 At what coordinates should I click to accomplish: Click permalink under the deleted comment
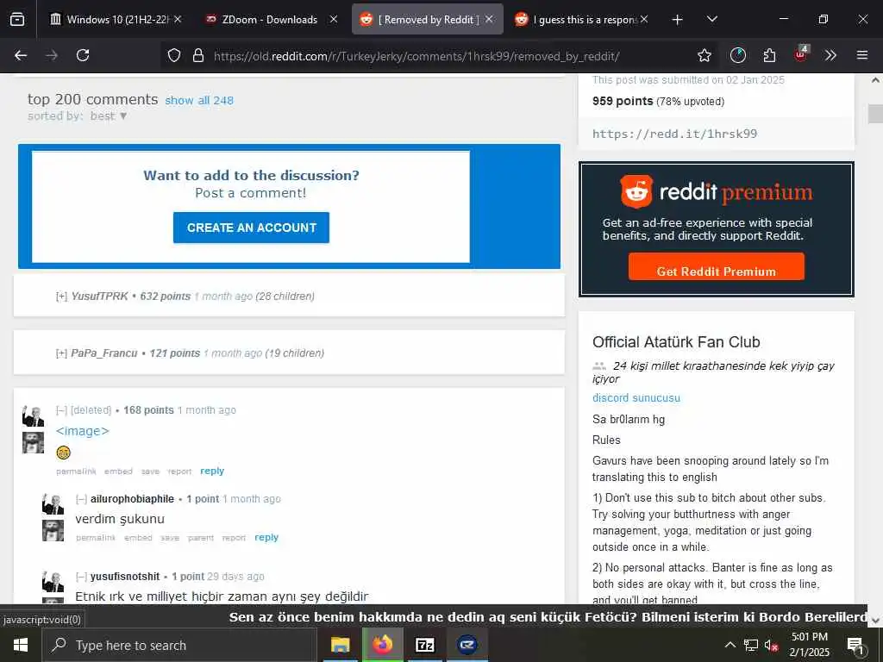tap(76, 472)
